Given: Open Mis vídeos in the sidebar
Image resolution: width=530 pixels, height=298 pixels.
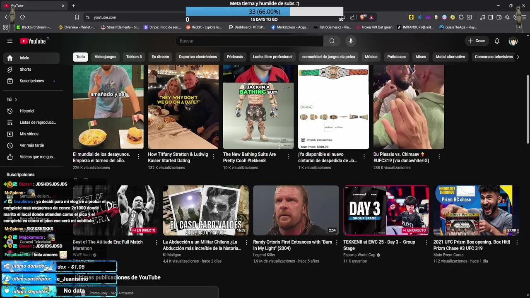Looking at the screenshot, I should (31, 134).
